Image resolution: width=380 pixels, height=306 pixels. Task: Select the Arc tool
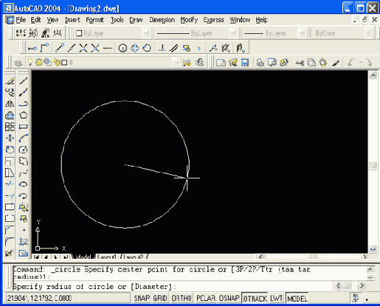coord(24,138)
